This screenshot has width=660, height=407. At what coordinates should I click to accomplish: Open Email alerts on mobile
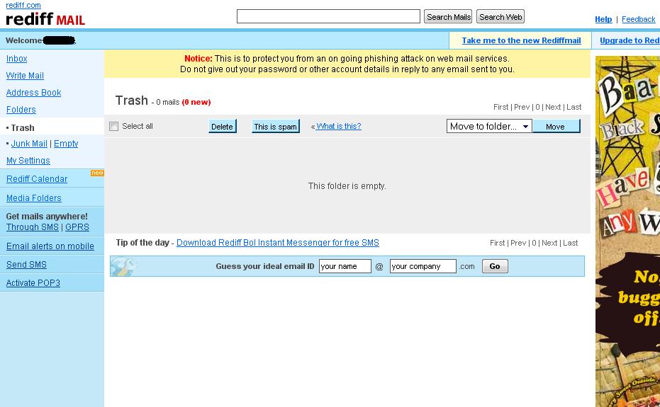point(50,246)
